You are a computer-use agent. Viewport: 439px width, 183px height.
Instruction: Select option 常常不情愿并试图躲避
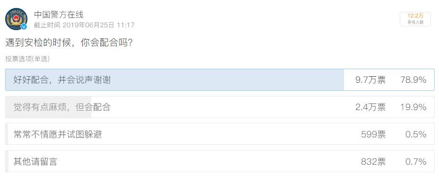click(220, 134)
